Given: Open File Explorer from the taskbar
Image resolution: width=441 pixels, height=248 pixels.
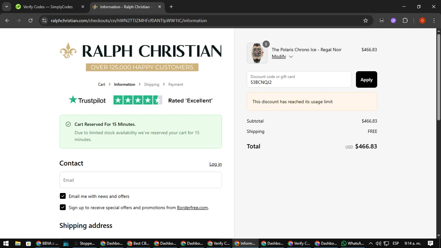Looking at the screenshot, I should 18,243.
